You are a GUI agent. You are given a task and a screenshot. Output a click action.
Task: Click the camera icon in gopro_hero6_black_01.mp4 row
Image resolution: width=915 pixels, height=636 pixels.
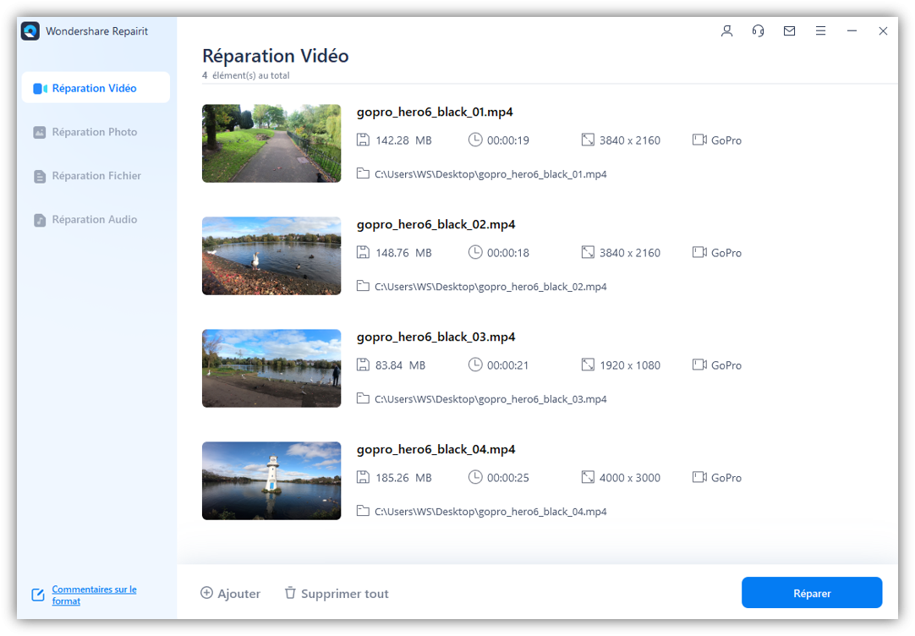click(699, 140)
